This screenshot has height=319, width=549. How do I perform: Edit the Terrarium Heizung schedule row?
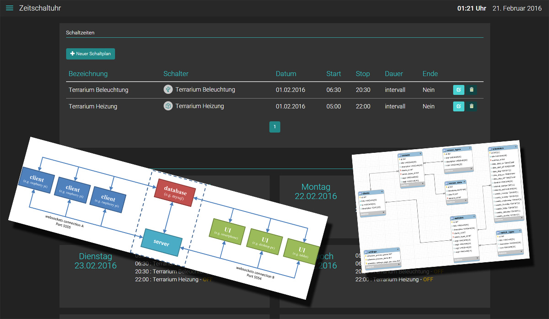[x=458, y=106]
